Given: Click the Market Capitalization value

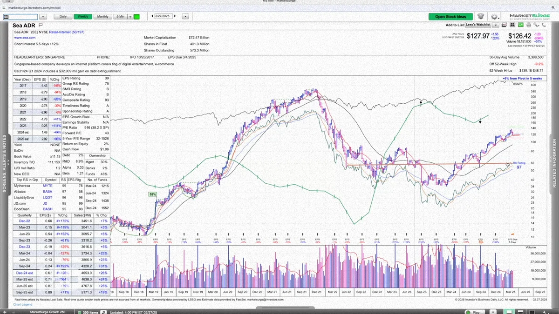Looking at the screenshot, I should click(x=200, y=38).
